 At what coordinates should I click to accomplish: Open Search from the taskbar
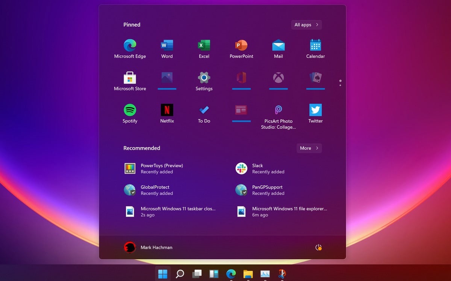coord(180,274)
